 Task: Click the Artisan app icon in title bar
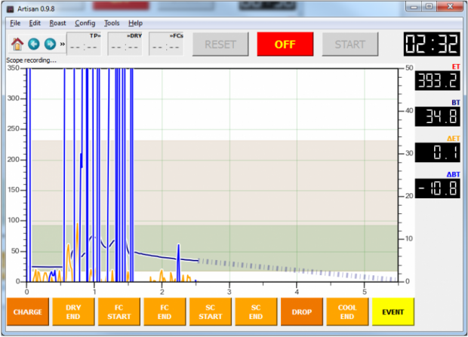(x=11, y=9)
